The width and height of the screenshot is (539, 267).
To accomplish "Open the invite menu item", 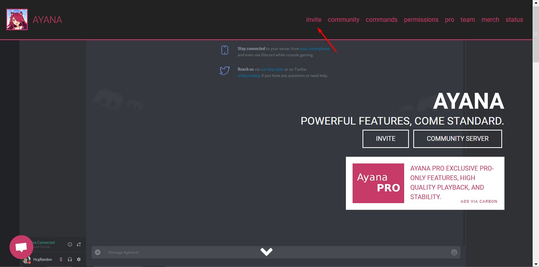I will click(x=314, y=19).
